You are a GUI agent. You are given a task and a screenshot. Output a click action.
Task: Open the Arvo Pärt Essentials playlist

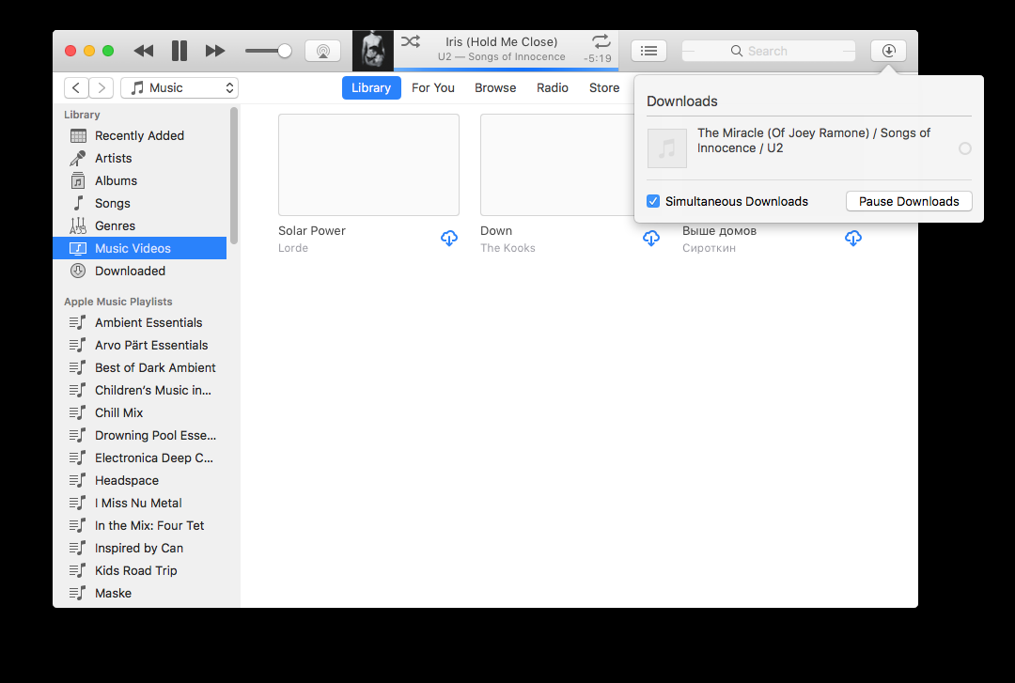(140, 345)
